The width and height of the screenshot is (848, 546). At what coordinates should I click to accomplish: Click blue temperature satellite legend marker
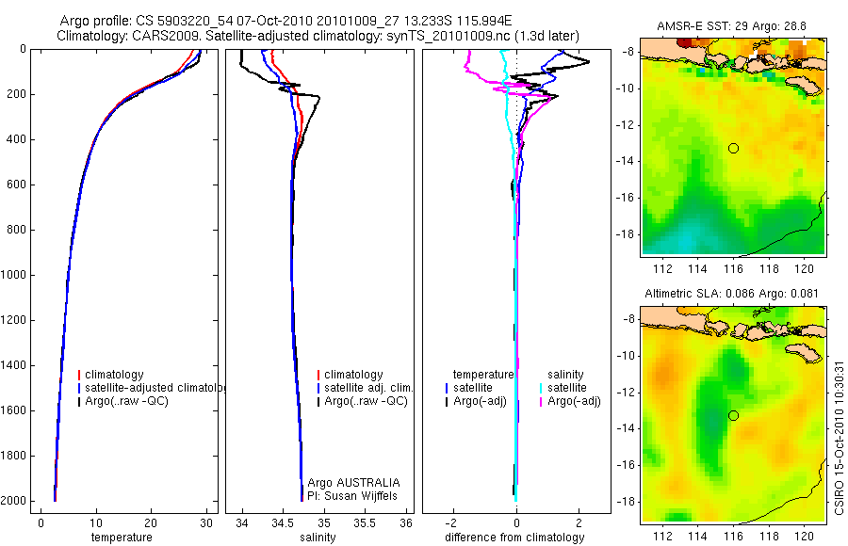click(x=447, y=388)
